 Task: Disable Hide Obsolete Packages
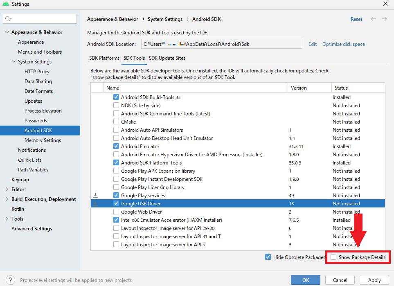coord(268,257)
